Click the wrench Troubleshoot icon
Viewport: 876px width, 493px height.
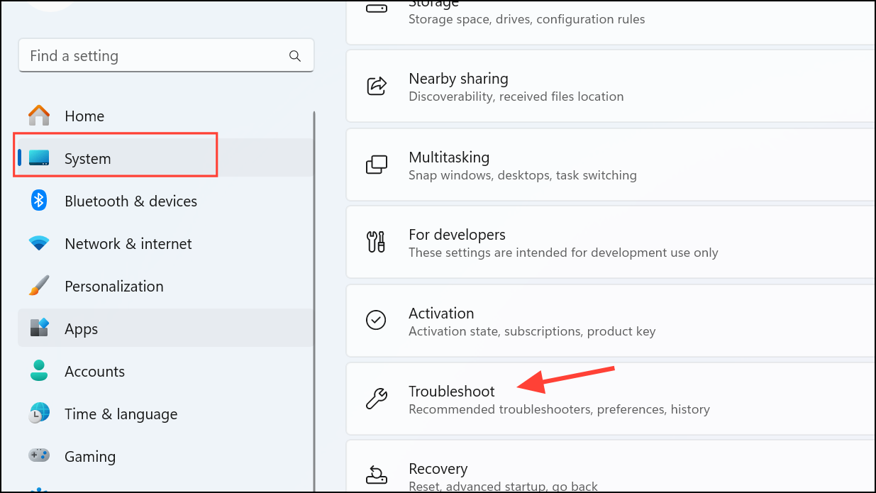coord(377,398)
